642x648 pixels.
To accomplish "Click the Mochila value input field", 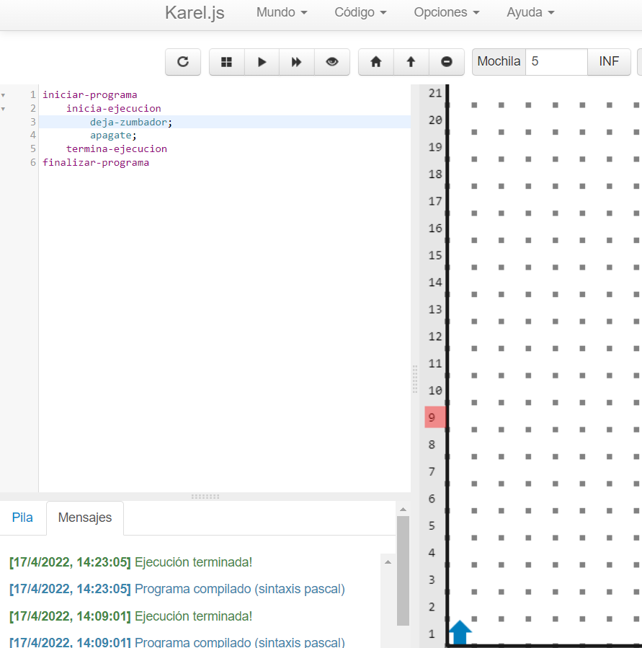I will click(x=556, y=62).
